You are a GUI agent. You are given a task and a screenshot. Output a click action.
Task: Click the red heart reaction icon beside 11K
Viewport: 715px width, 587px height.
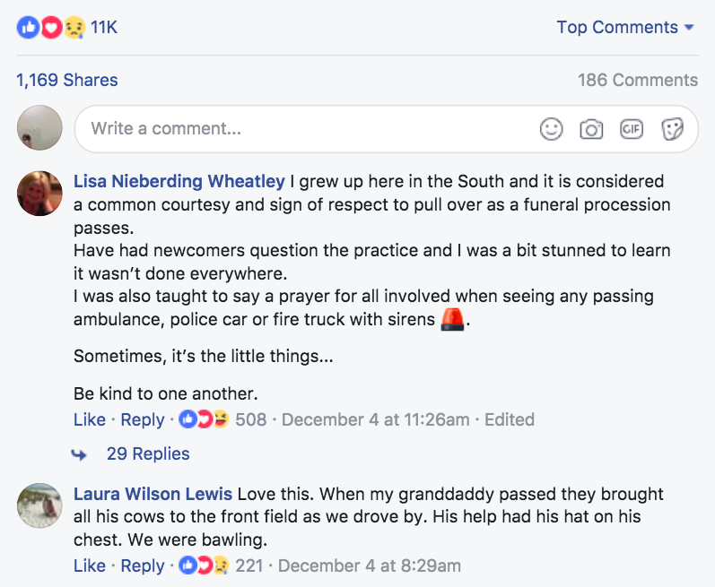coord(51,27)
